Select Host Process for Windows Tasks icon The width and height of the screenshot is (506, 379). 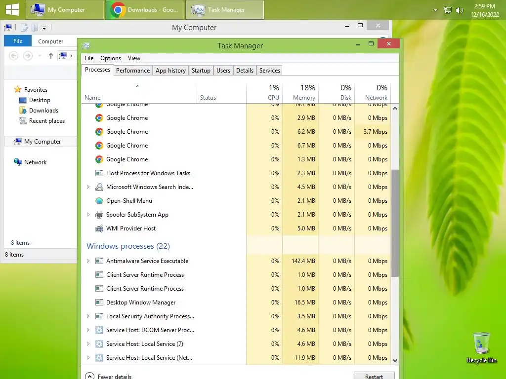[x=99, y=173]
